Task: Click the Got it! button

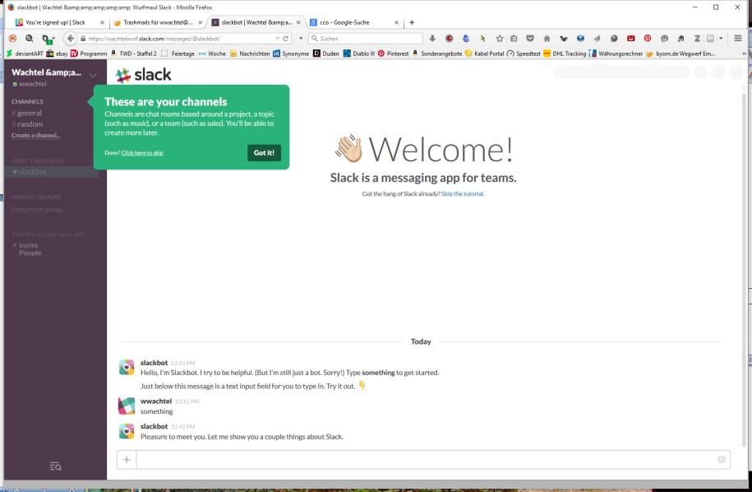Action: (265, 153)
